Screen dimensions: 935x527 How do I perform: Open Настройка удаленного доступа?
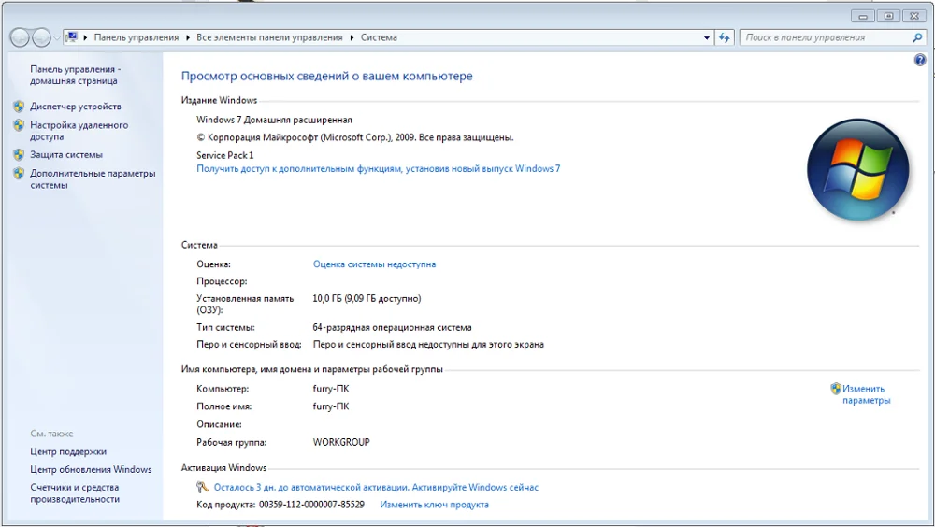[x=79, y=131]
